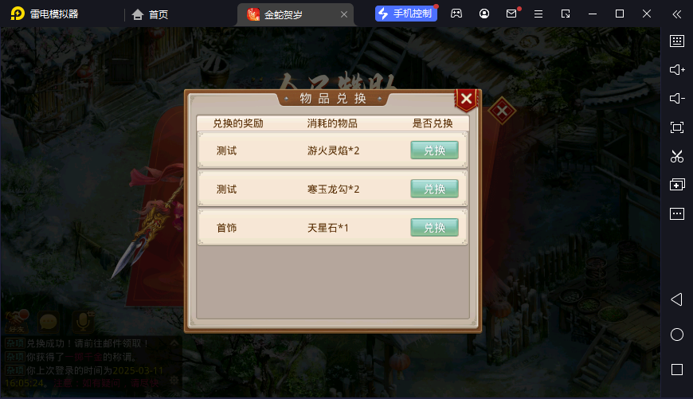
Task: Collapse the sidebar with double chevron
Action: [x=676, y=14]
